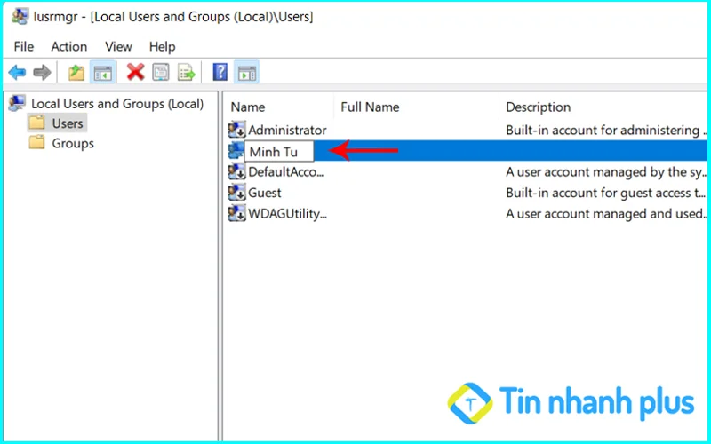Screen dimensions: 711x444
Task: Sort by the Description column header
Action: point(539,107)
